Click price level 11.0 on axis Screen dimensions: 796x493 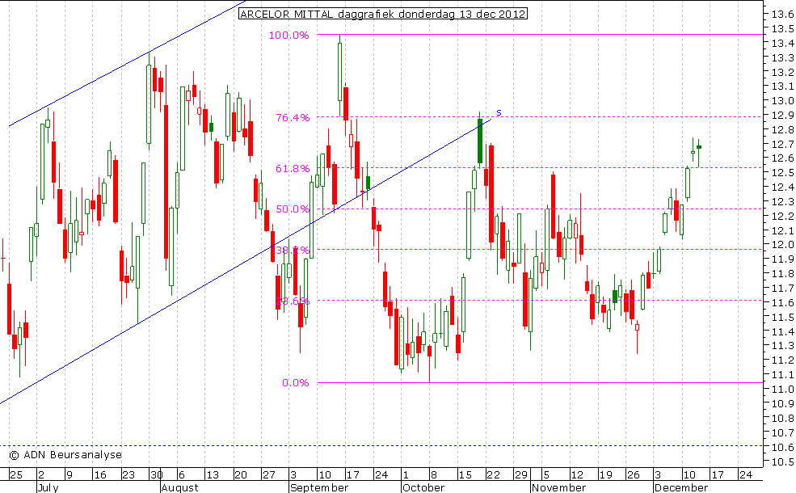pyautogui.click(x=782, y=390)
